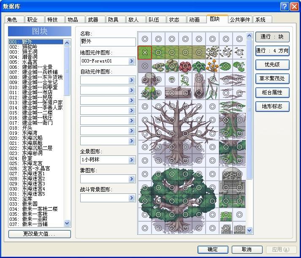301x258 pixels.
Task: Switch to the 敌人 tab
Action: [133, 19]
